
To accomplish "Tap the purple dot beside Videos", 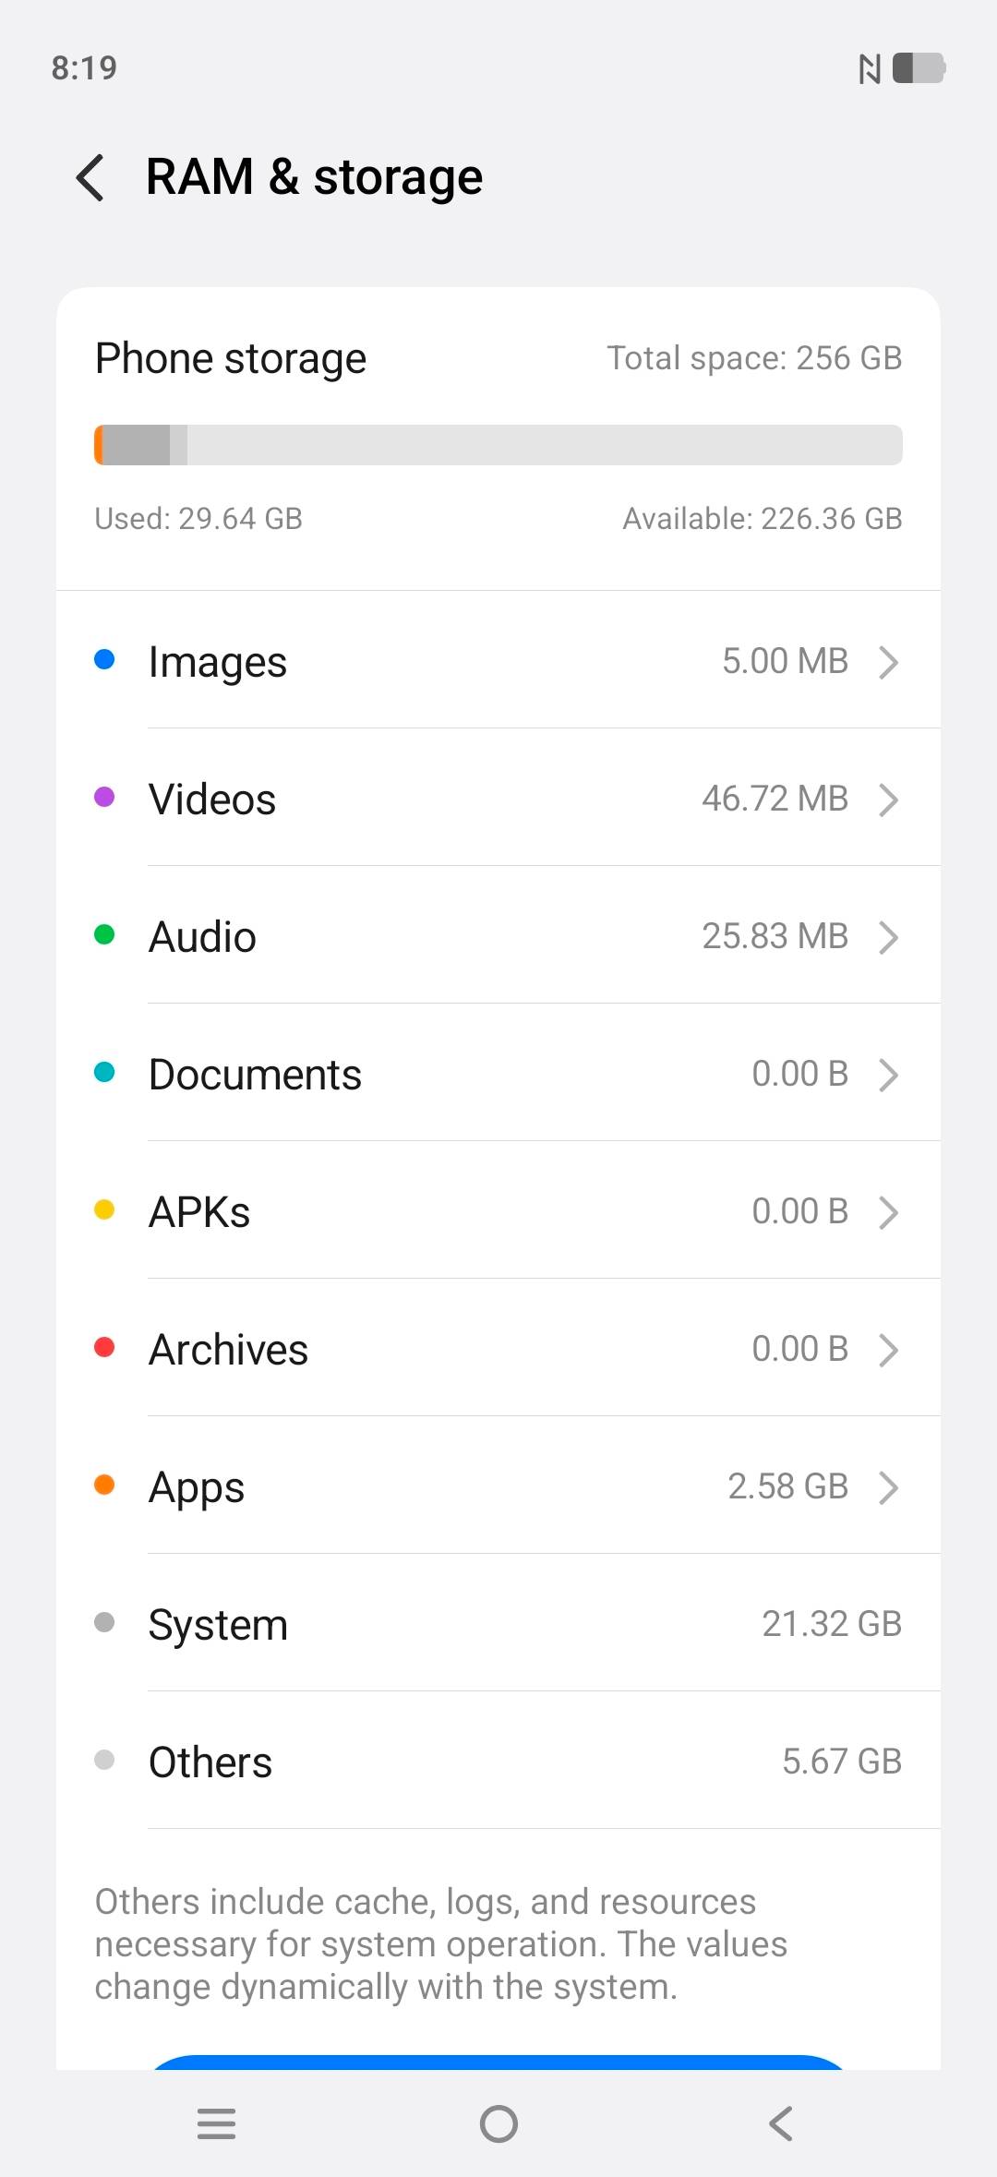I will point(104,797).
